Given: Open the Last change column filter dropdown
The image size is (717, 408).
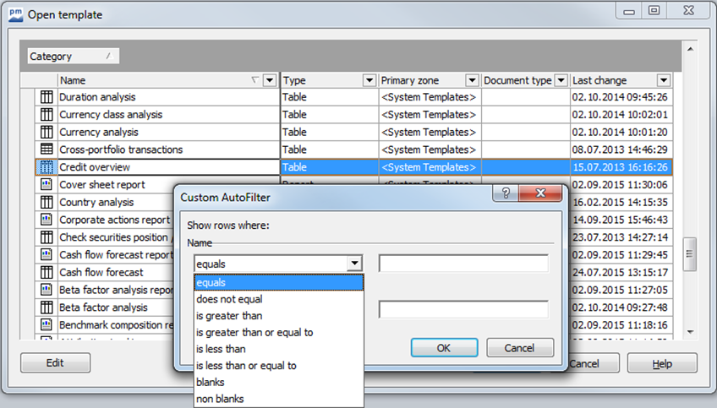Looking at the screenshot, I should (663, 80).
